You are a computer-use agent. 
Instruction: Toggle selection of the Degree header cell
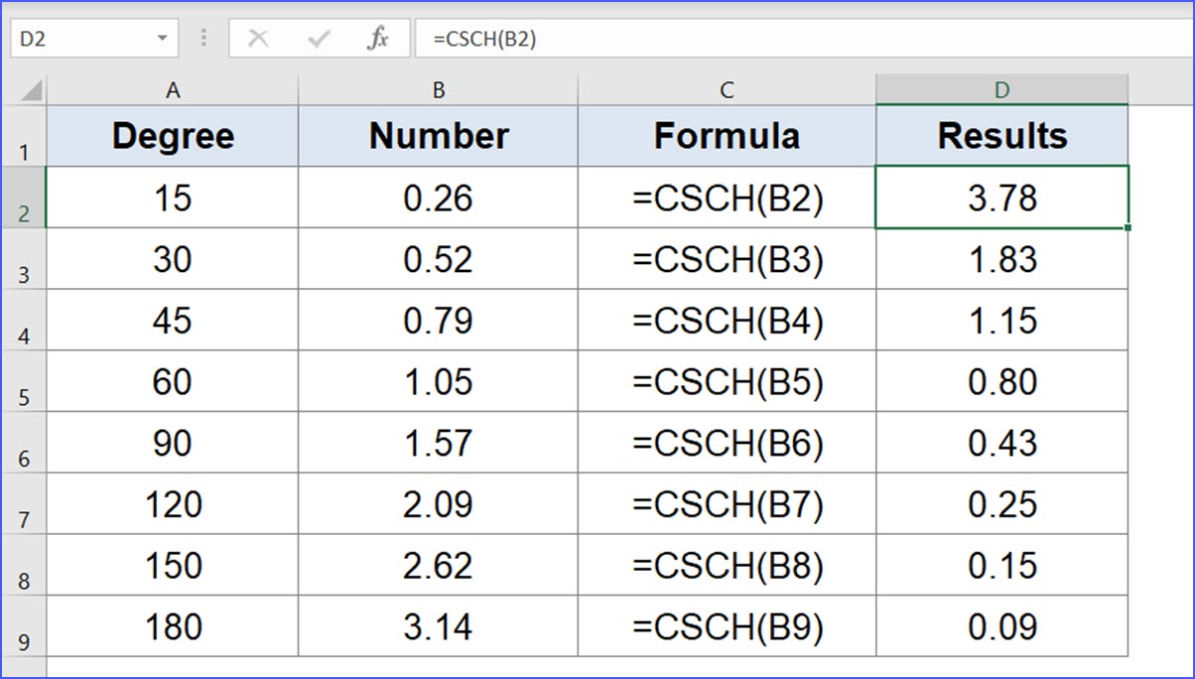coord(173,135)
